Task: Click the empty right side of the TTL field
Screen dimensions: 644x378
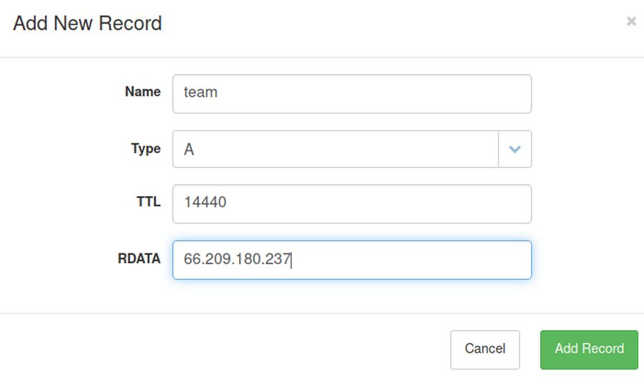Action: tap(458, 204)
